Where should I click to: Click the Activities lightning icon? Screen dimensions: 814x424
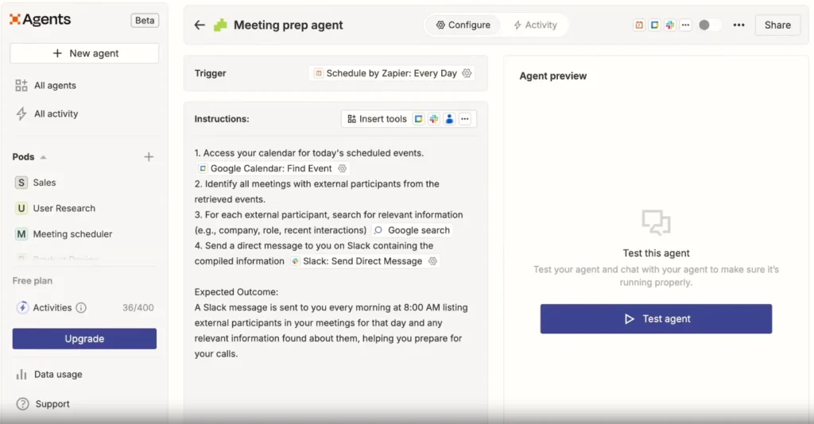[21, 307]
